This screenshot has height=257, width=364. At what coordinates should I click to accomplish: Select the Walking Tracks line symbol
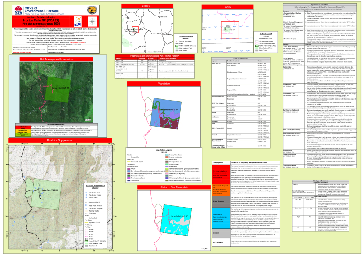point(86,211)
